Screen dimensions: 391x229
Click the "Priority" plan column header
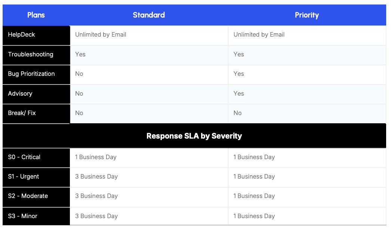[x=307, y=15]
